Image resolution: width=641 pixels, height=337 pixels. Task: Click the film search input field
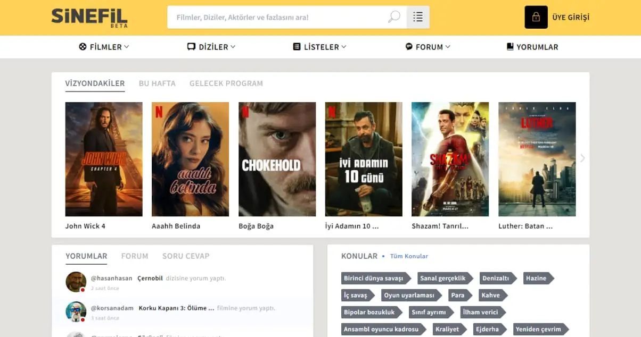coord(277,17)
